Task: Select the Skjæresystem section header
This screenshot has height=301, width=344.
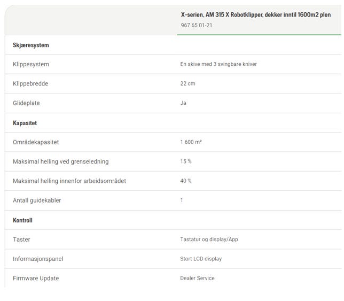Action: click(31, 45)
